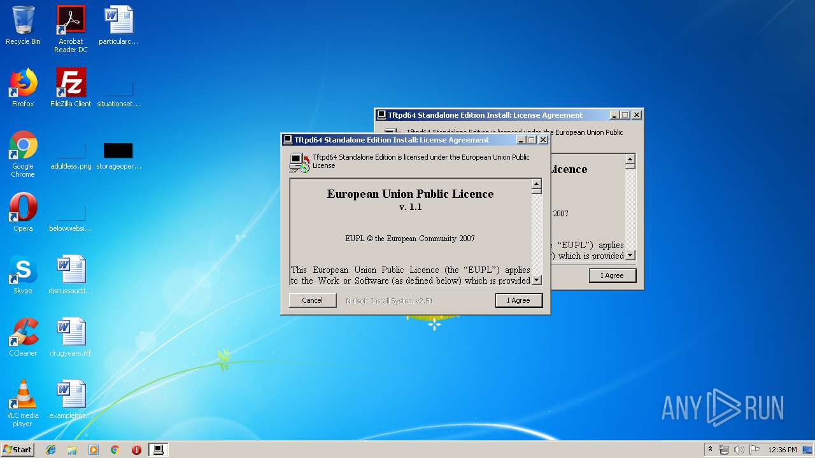Close the background installer window
This screenshot has height=458, width=815.
click(637, 115)
